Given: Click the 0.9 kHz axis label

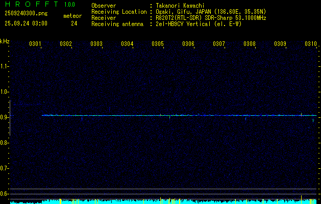Looking at the screenshot, I should tap(4, 117).
